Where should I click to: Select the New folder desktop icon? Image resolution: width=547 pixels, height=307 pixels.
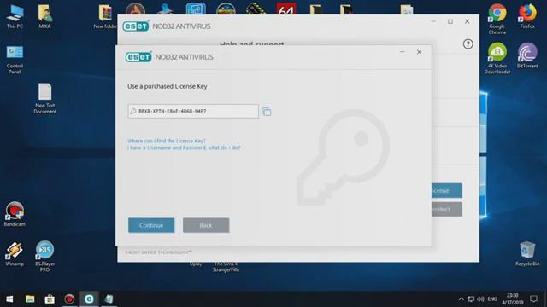click(x=105, y=16)
